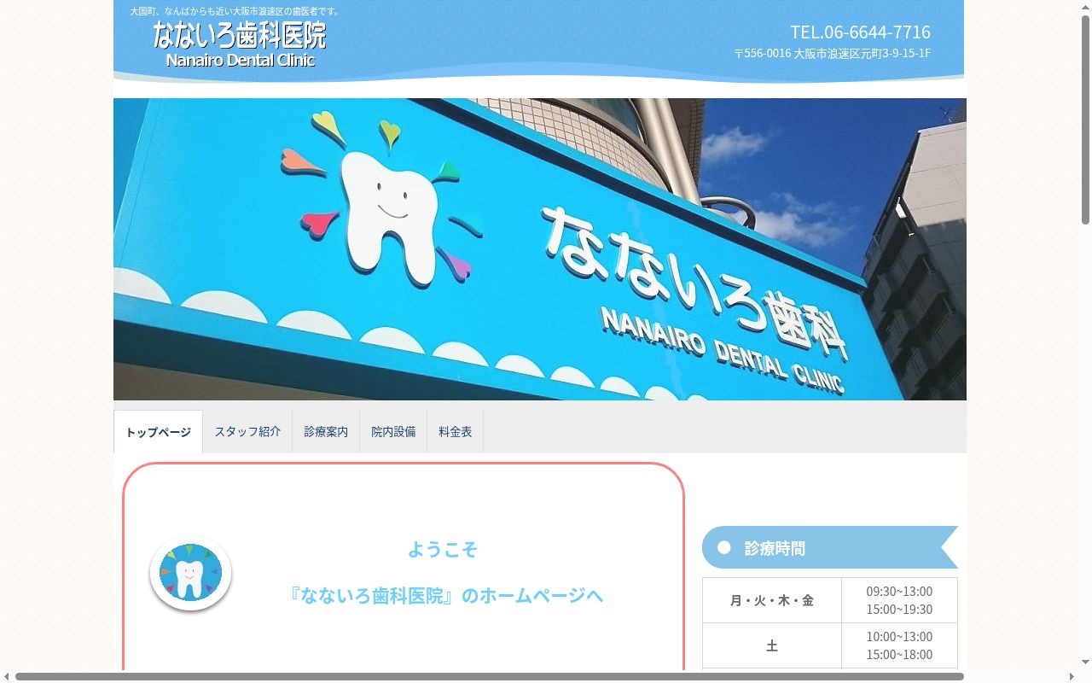Open the 診療案内 menu item

click(326, 432)
